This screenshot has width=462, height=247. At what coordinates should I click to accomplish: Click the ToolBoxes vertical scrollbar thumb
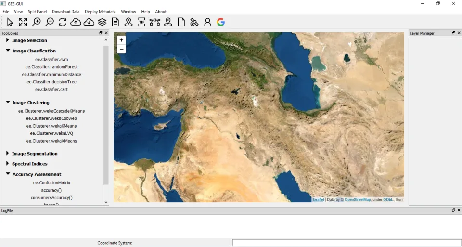pos(106,115)
